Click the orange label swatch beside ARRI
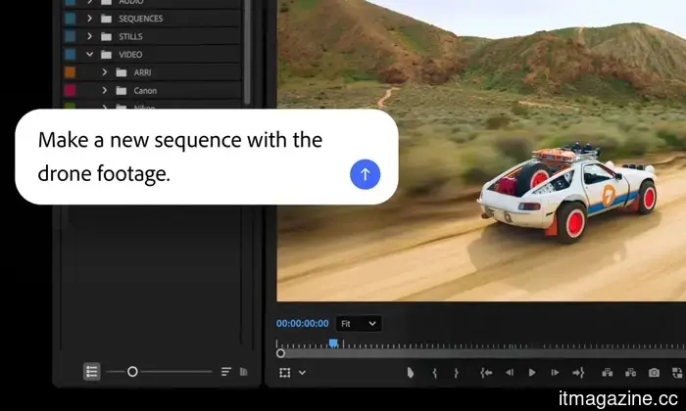Image resolution: width=686 pixels, height=411 pixels. [70, 72]
